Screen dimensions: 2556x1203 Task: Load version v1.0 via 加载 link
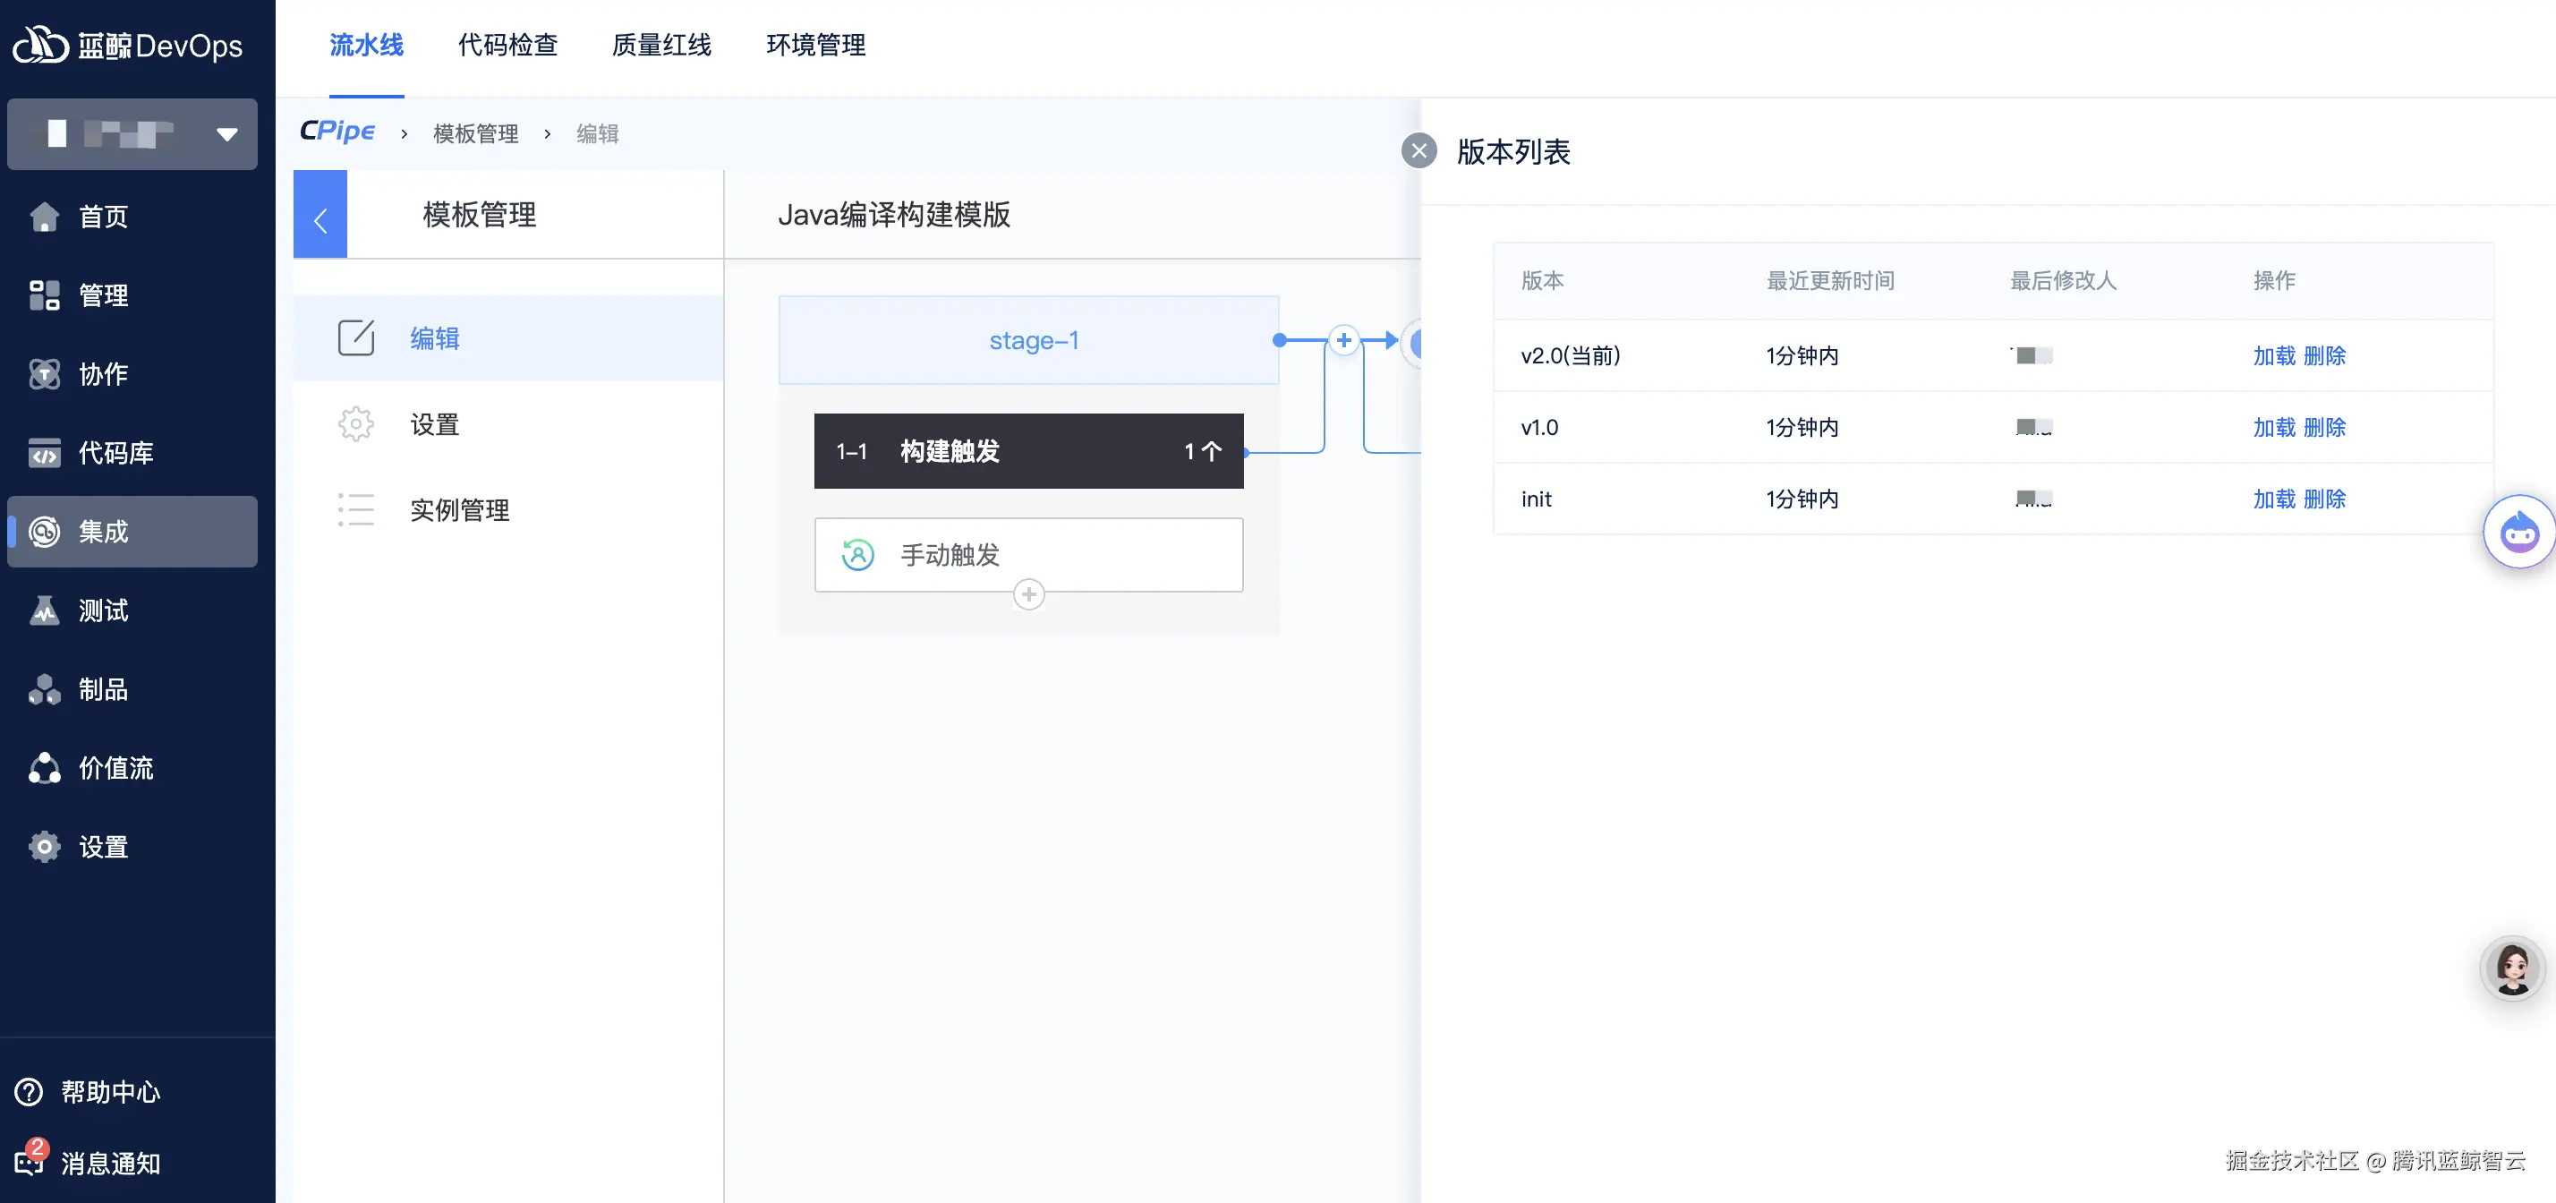[x=2273, y=428]
